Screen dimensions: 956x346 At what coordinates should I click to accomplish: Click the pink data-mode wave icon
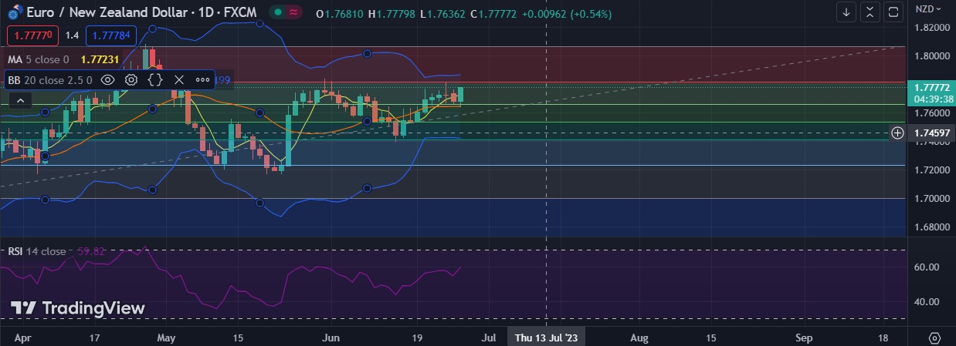[x=293, y=12]
